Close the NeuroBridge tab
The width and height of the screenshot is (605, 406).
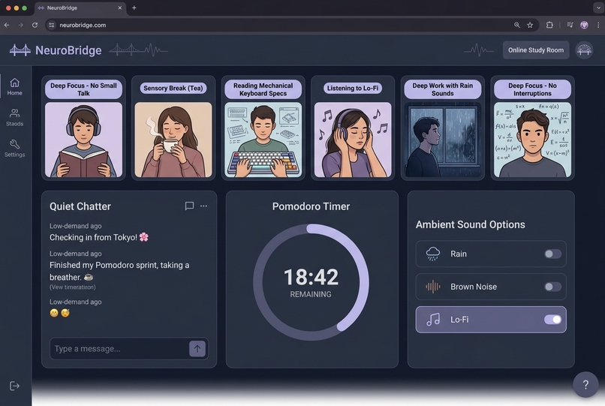119,8
